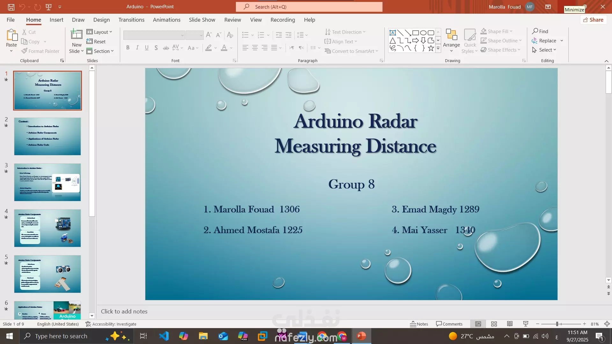The width and height of the screenshot is (612, 344).
Task: Open the Transitions tab
Action: click(x=131, y=20)
